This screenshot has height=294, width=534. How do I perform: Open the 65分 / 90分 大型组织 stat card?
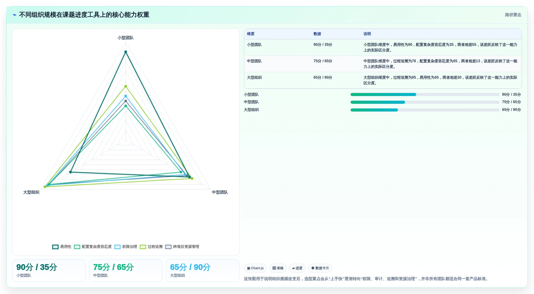pyautogui.click(x=203, y=270)
